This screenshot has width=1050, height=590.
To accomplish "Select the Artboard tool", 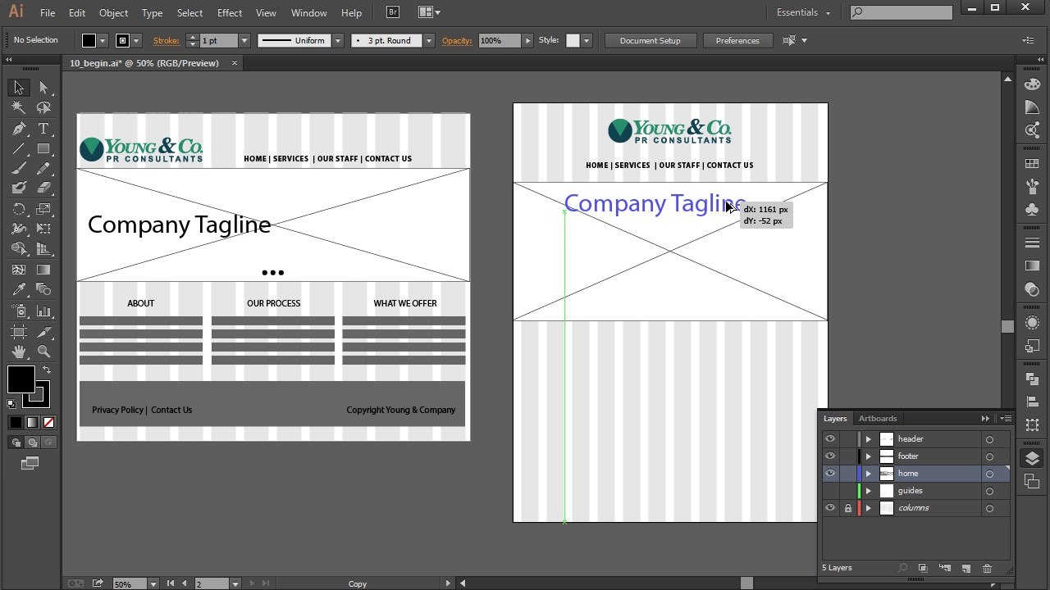I will coord(19,331).
